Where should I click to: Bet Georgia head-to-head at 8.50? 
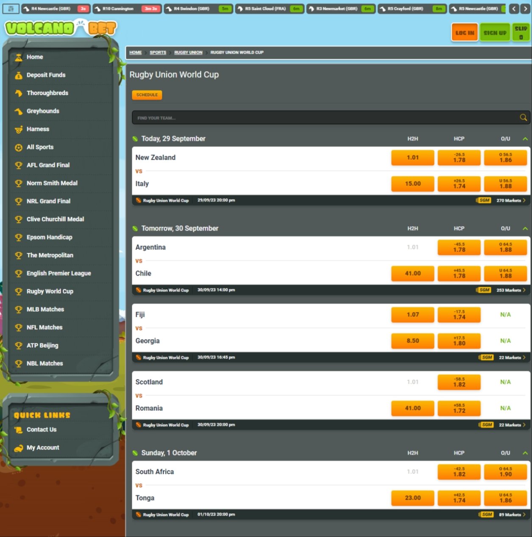pyautogui.click(x=413, y=341)
